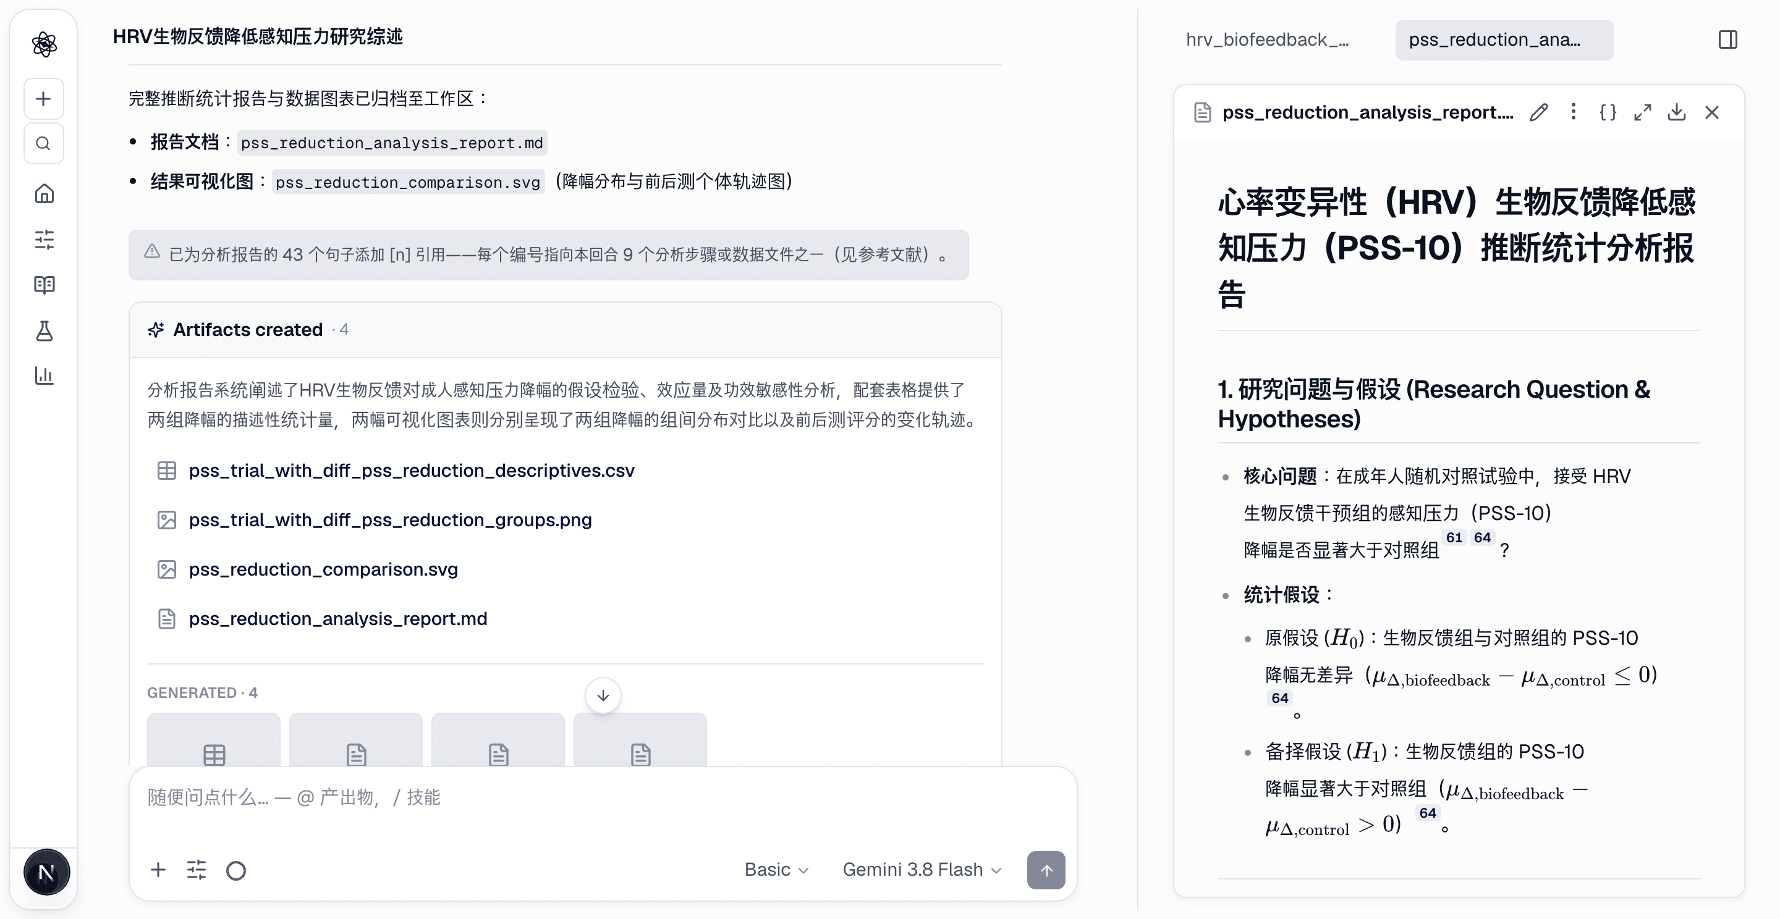The width and height of the screenshot is (1780, 919).
Task: Edit report with the pencil icon
Action: pyautogui.click(x=1539, y=112)
